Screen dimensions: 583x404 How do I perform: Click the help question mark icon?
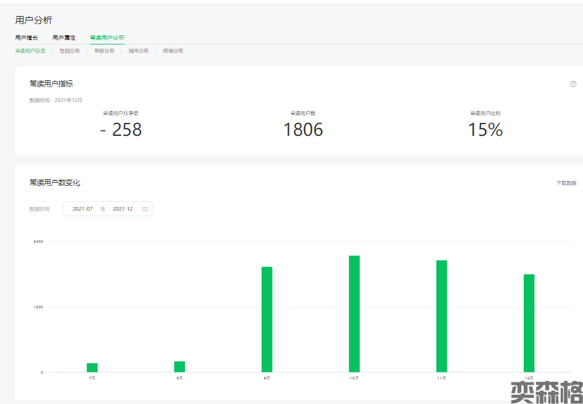573,84
